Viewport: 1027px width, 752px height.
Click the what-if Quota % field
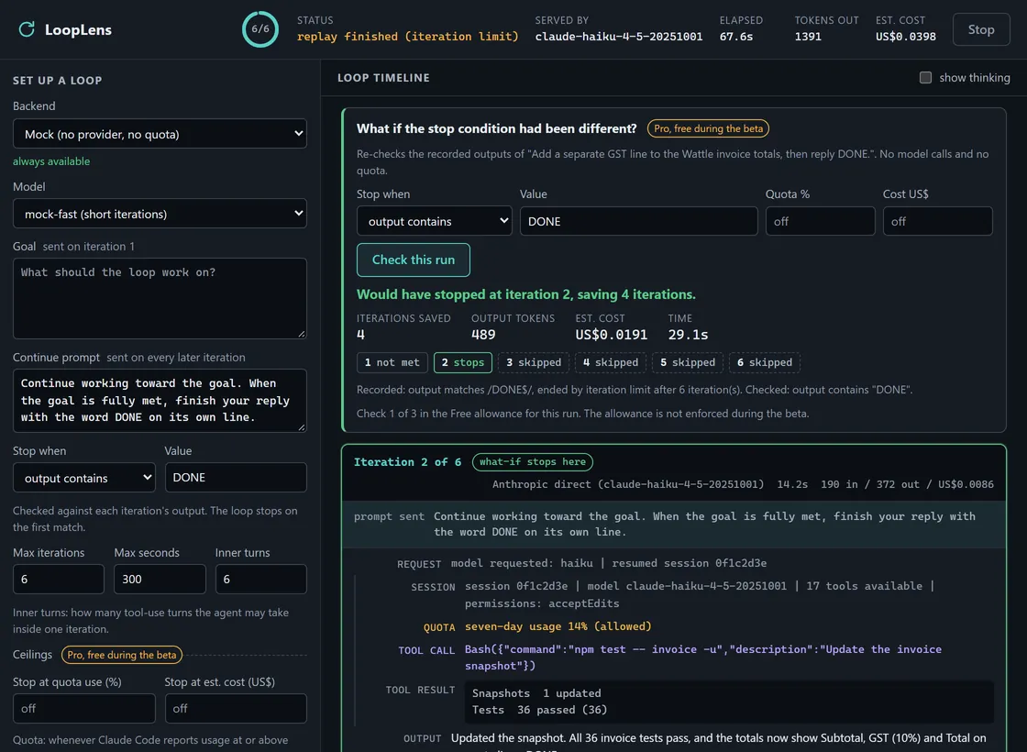[x=820, y=221]
